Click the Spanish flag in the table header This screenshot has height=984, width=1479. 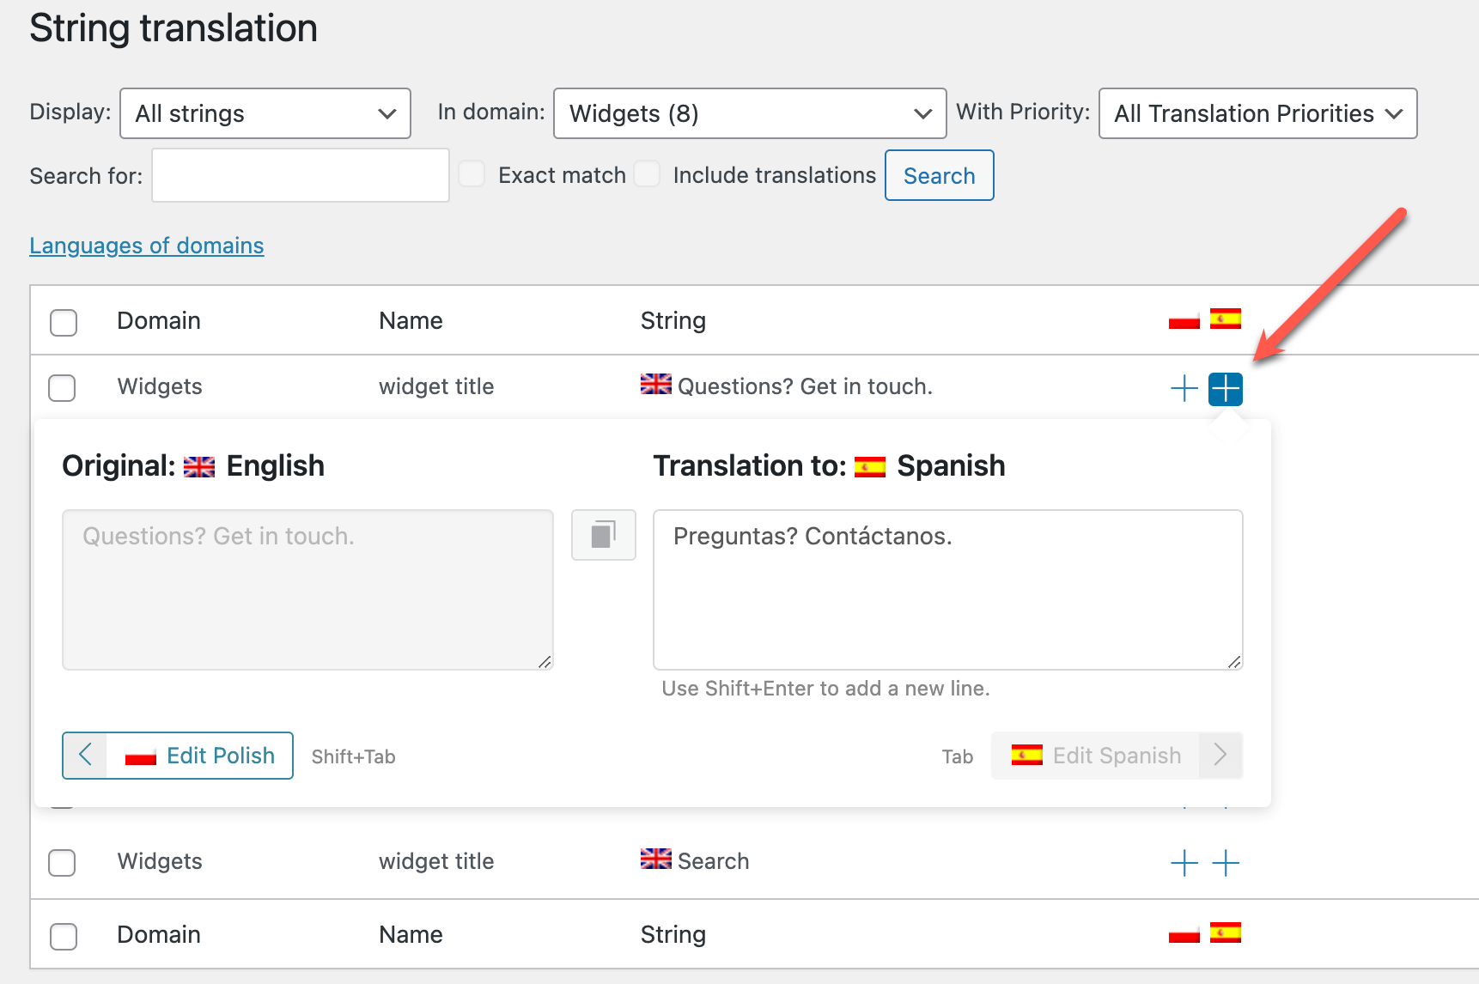tap(1226, 319)
